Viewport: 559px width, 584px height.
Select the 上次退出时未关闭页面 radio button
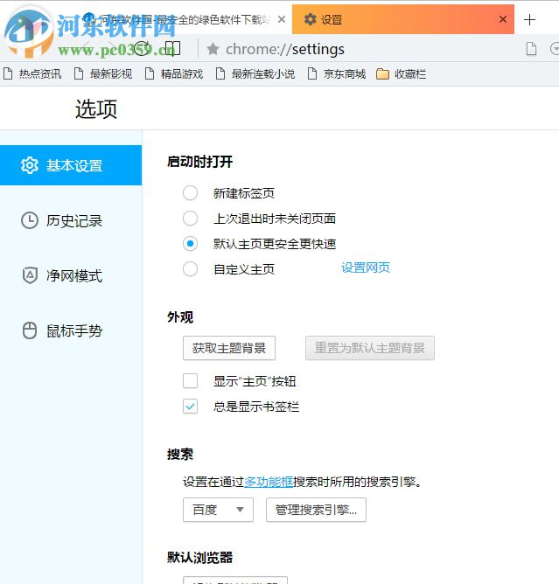coord(190,219)
